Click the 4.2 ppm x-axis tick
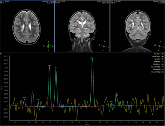 point(15,122)
